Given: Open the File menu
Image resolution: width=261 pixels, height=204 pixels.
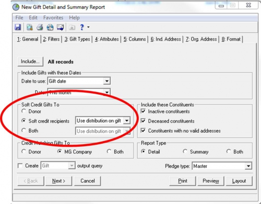Looking at the screenshot, I should pos(19,18).
